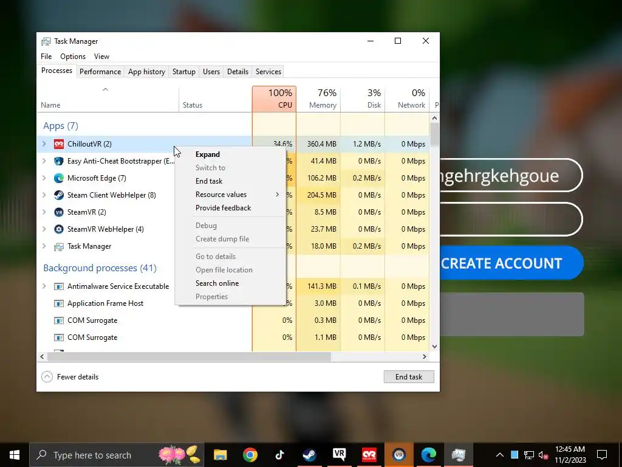Open TikTok from the taskbar
Image resolution: width=622 pixels, height=467 pixels.
pyautogui.click(x=279, y=455)
